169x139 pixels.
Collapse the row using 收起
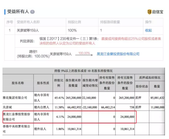click(148, 30)
